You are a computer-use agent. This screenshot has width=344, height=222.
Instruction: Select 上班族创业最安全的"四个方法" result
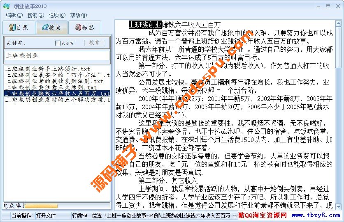(x=58, y=75)
